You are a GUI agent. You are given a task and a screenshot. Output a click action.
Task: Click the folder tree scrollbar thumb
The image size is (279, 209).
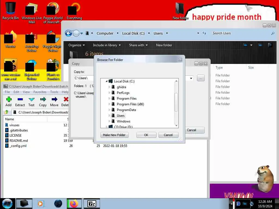(176, 102)
